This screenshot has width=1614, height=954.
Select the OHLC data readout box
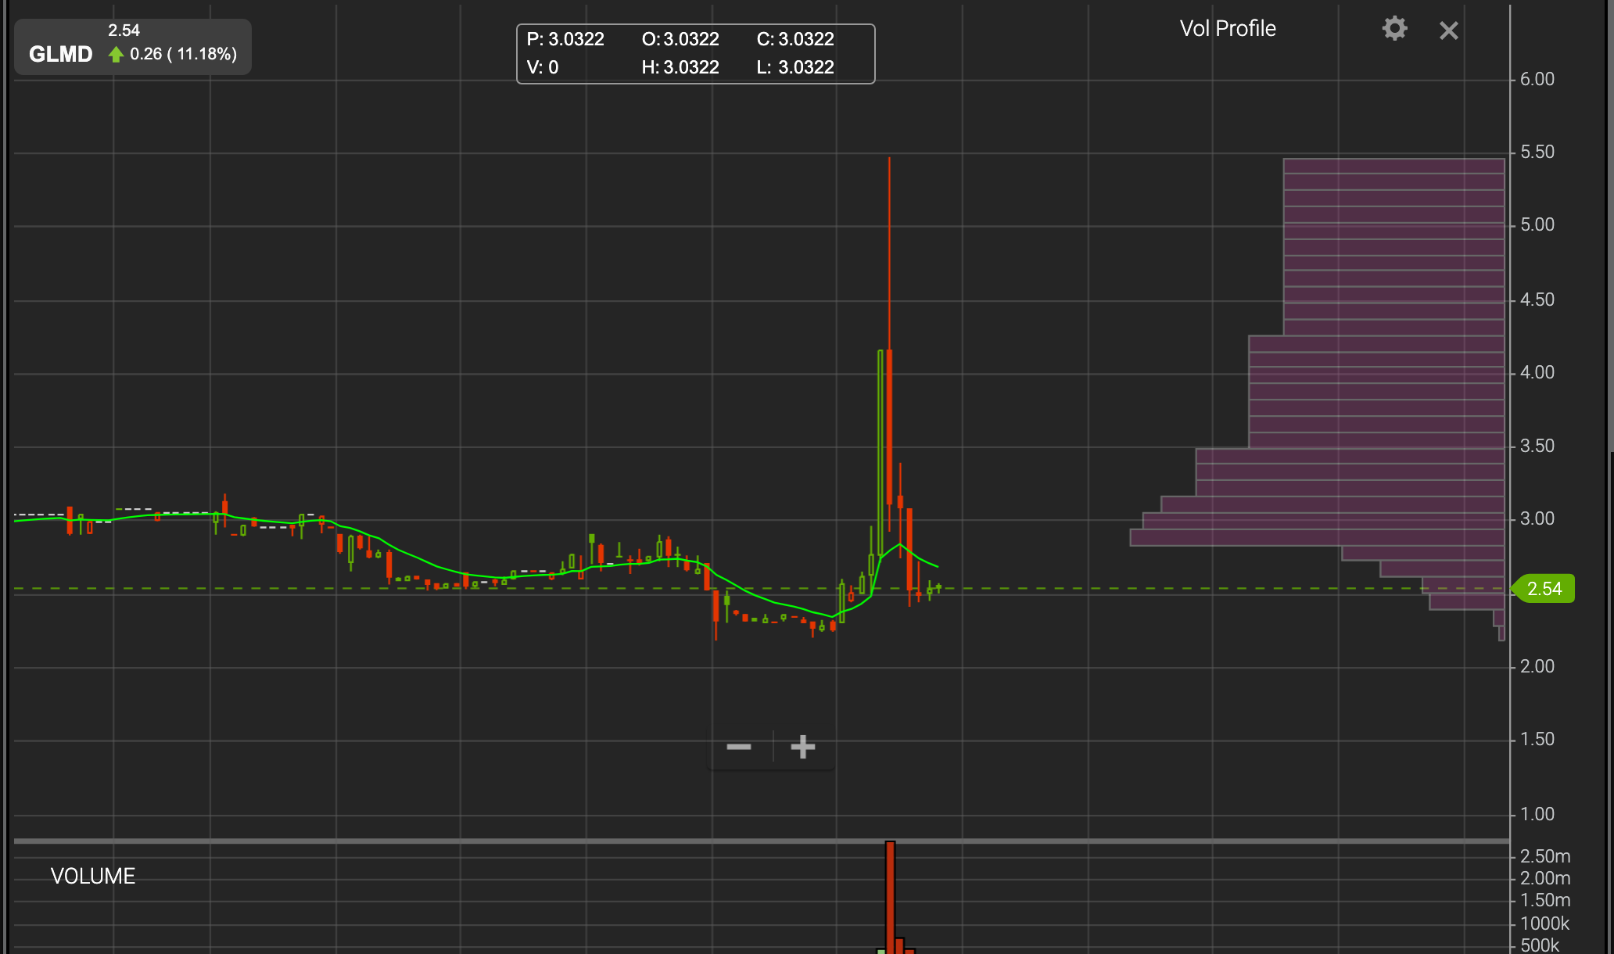pos(695,53)
